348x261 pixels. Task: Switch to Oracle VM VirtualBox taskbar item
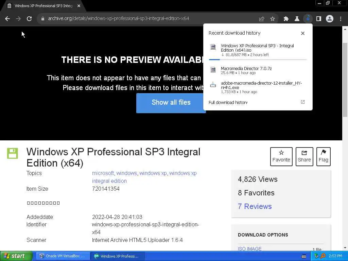coord(63,256)
